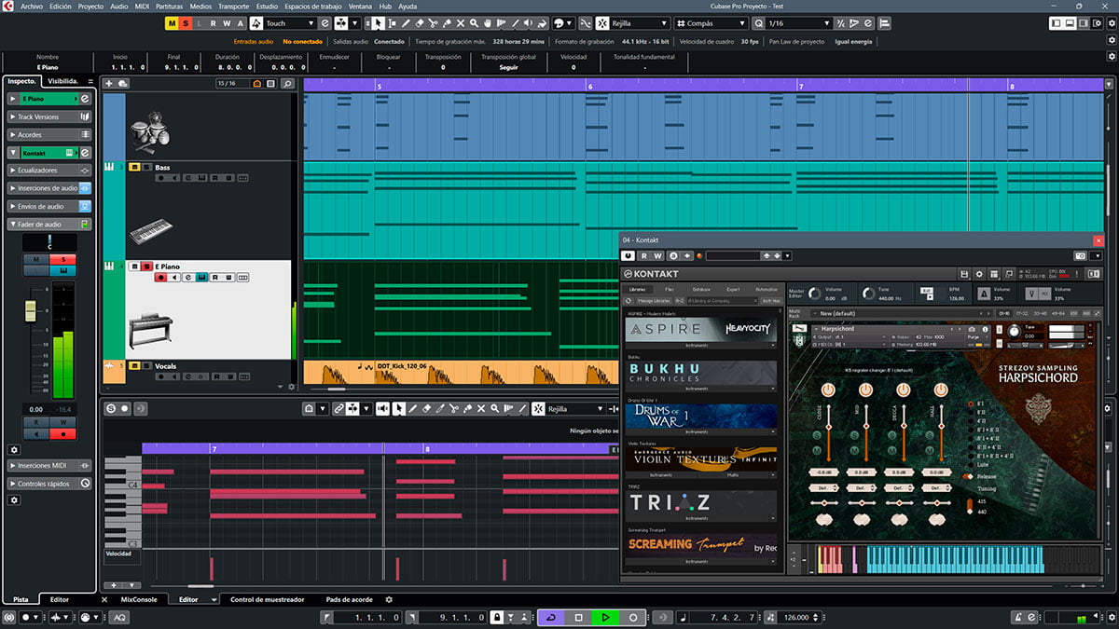Image resolution: width=1119 pixels, height=629 pixels.
Task: Click the Kontakt save disk icon
Action: coord(963,274)
